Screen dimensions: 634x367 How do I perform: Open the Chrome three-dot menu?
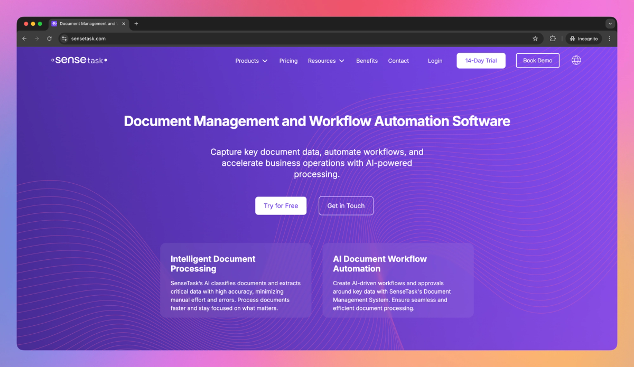(610, 39)
